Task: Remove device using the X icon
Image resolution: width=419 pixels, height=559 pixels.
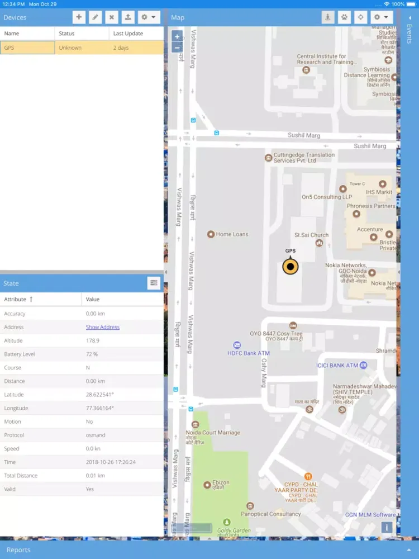Action: tap(112, 17)
